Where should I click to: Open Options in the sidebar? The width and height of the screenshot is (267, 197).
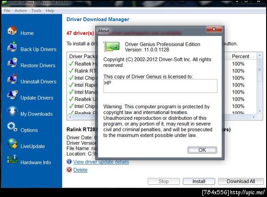[x=29, y=130]
